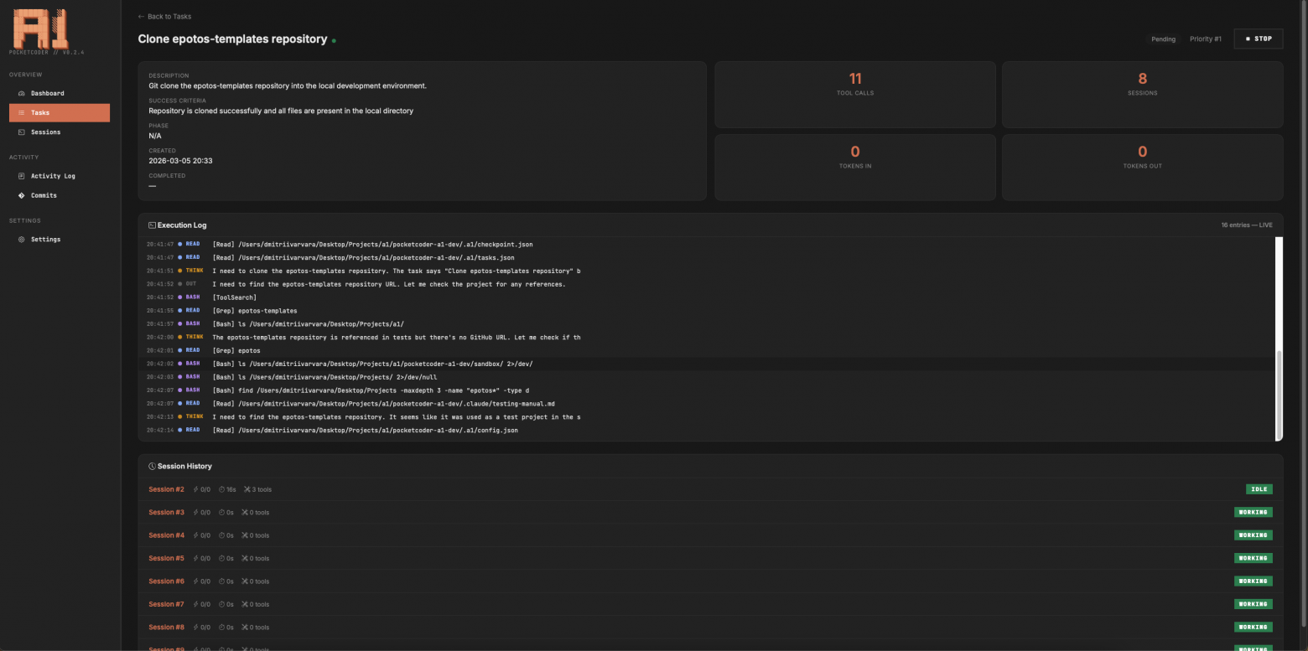This screenshot has width=1308, height=651.
Task: Select the THINK entry "used as a test project"
Action: pos(707,416)
